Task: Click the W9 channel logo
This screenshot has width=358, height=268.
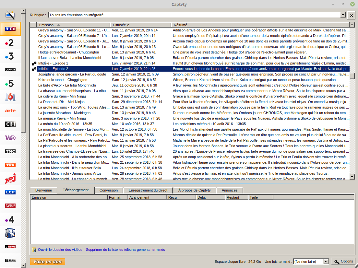Action: [x=10, y=138]
